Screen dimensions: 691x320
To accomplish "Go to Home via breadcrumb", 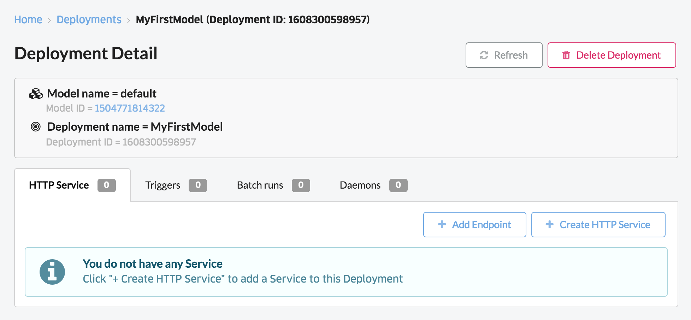I will [28, 19].
